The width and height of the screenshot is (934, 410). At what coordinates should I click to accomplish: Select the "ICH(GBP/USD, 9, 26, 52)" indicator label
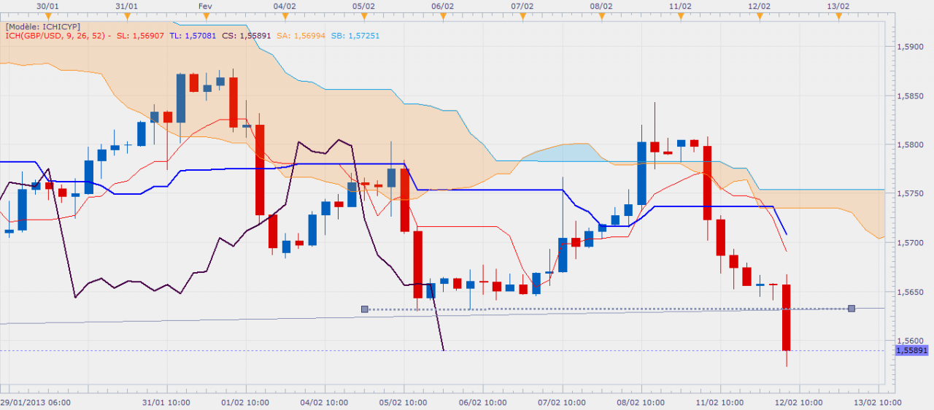click(56, 36)
